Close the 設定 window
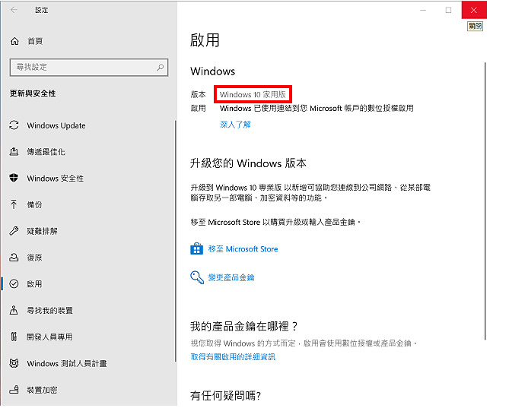Screen dimensions: 528x408 tap(474, 10)
